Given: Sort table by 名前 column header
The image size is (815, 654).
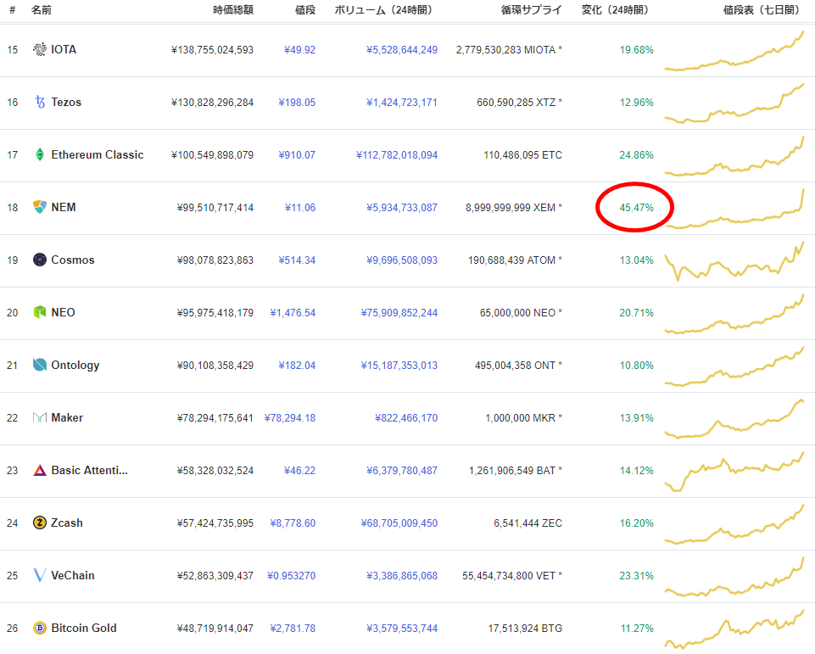Looking at the screenshot, I should point(41,10).
